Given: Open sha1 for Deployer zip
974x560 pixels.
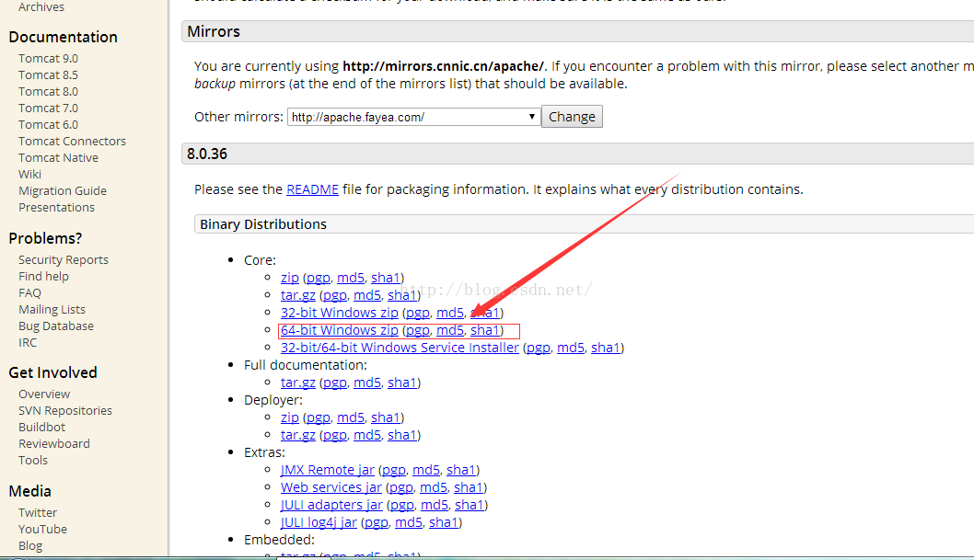Looking at the screenshot, I should click(385, 417).
